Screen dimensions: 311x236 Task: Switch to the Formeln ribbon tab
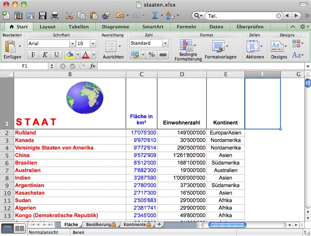pos(186,27)
